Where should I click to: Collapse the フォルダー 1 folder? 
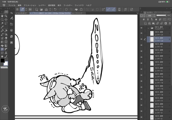click(148, 28)
